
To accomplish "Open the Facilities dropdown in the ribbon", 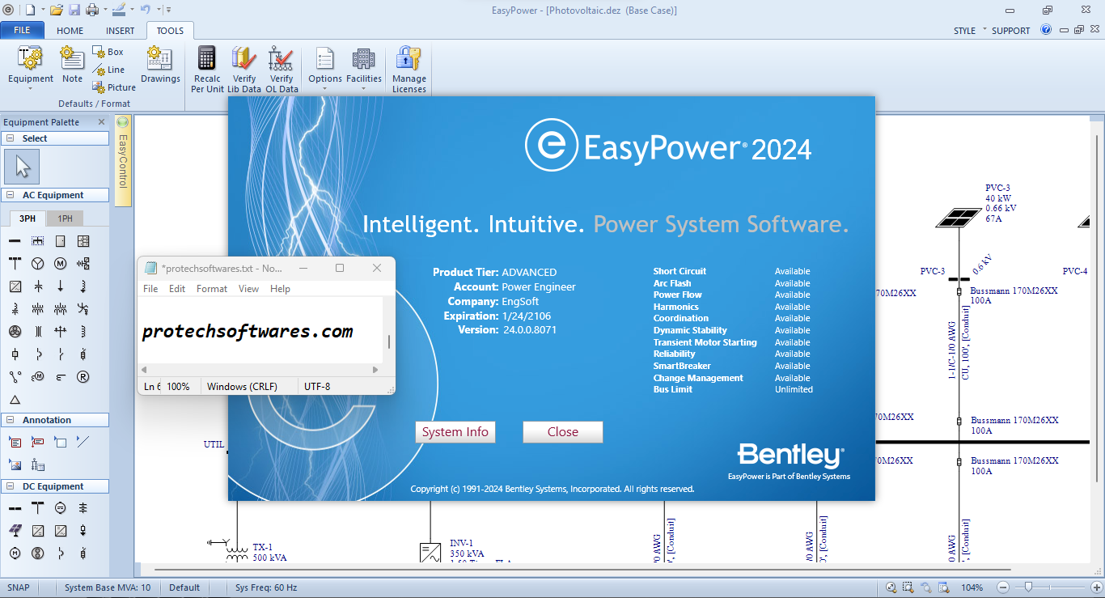I will (364, 70).
